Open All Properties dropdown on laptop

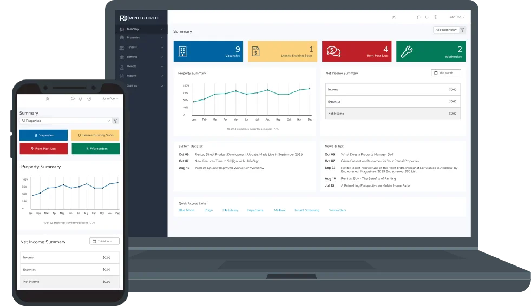pyautogui.click(x=446, y=30)
